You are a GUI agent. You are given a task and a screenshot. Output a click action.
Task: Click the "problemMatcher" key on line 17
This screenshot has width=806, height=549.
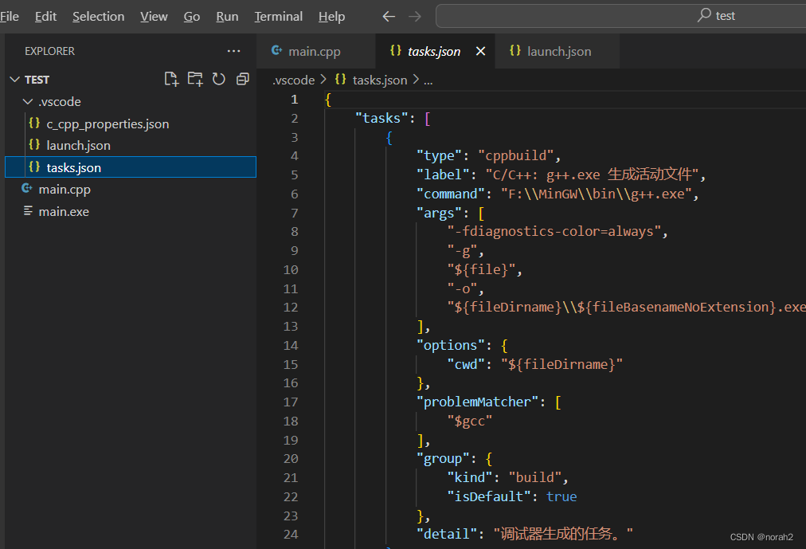click(x=478, y=402)
